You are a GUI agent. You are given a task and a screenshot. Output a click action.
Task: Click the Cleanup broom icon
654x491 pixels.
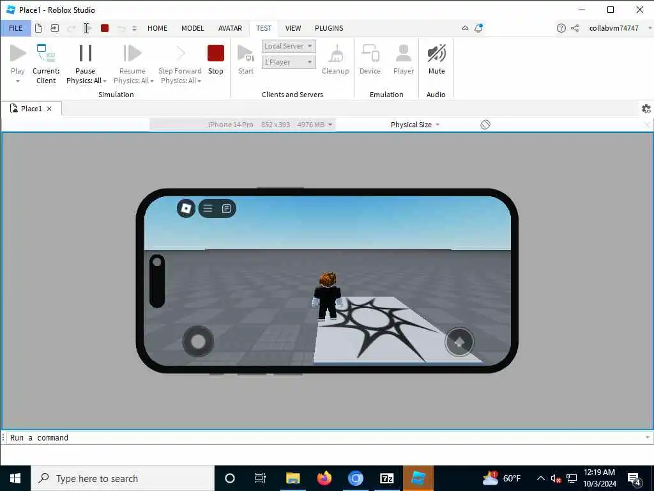pyautogui.click(x=335, y=54)
